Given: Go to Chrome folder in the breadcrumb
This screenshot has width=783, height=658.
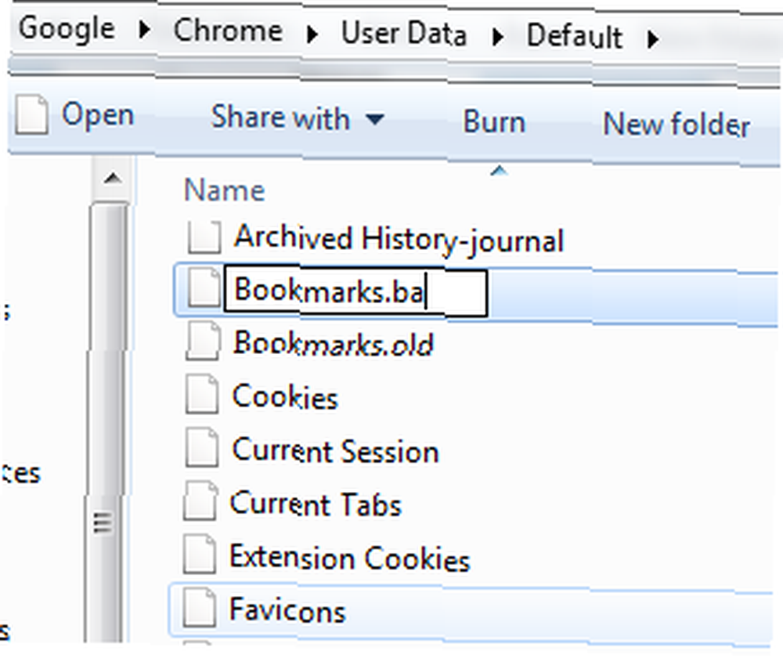Looking at the screenshot, I should click(228, 31).
